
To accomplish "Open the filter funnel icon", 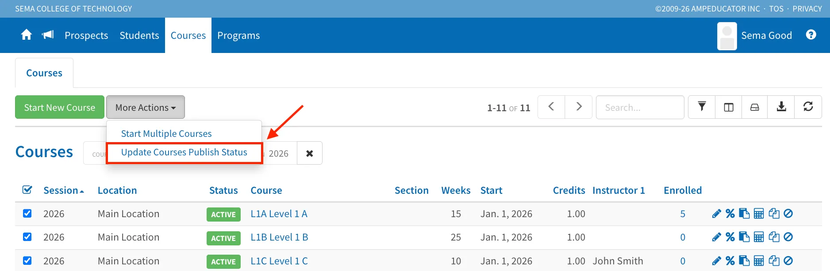I will click(x=702, y=107).
